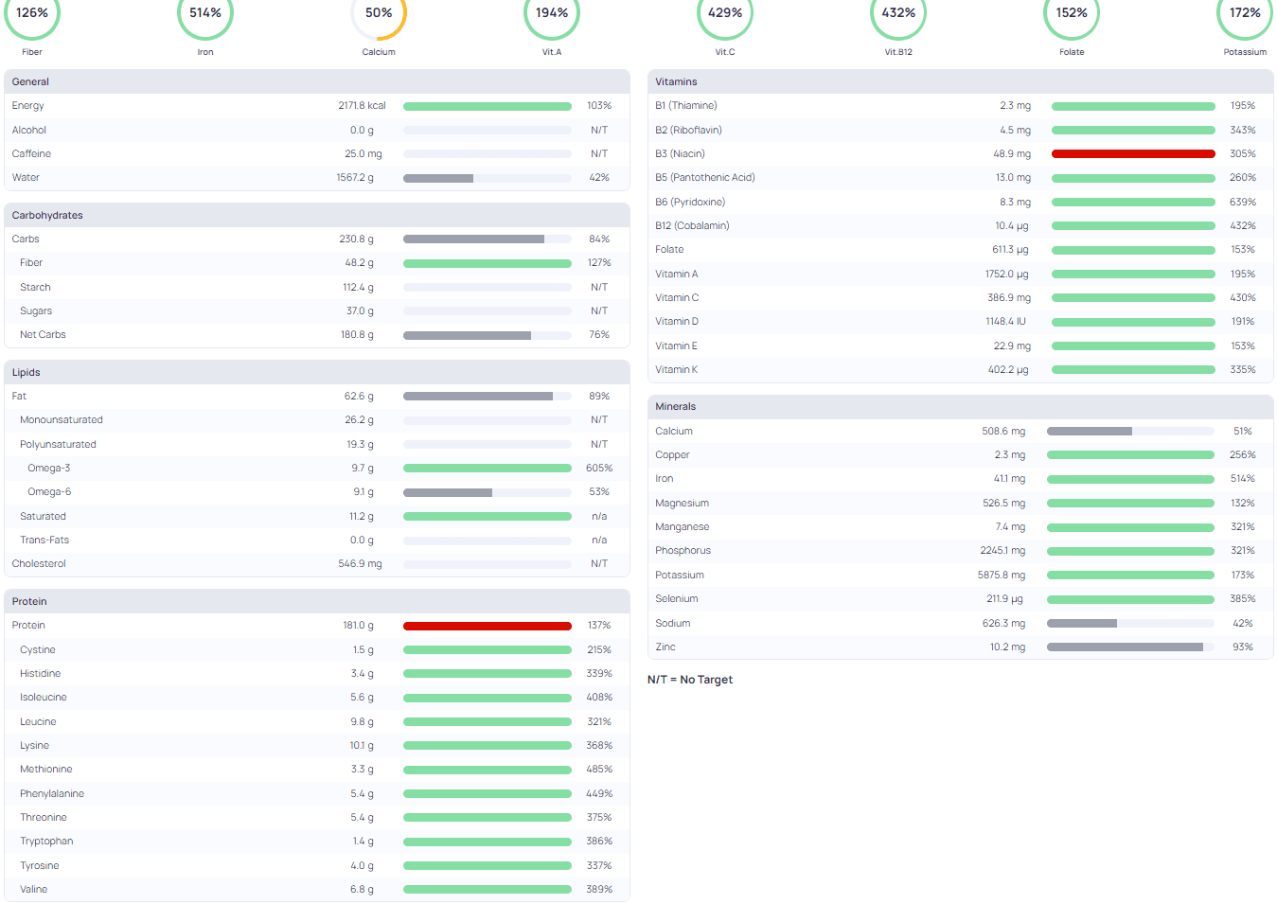Screen dimensions: 1277x904
Task: Click the Saturated row label
Action: [x=43, y=517]
